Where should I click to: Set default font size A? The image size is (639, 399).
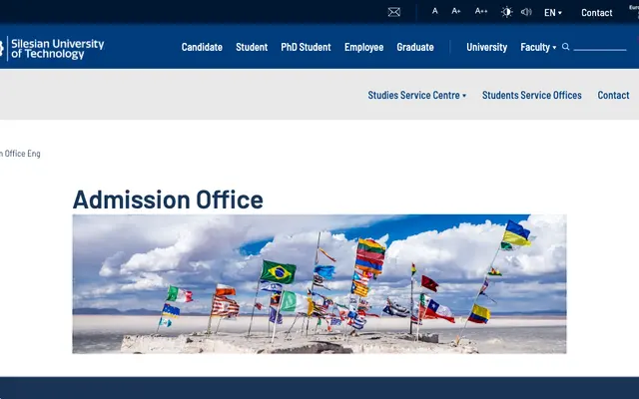(435, 11)
